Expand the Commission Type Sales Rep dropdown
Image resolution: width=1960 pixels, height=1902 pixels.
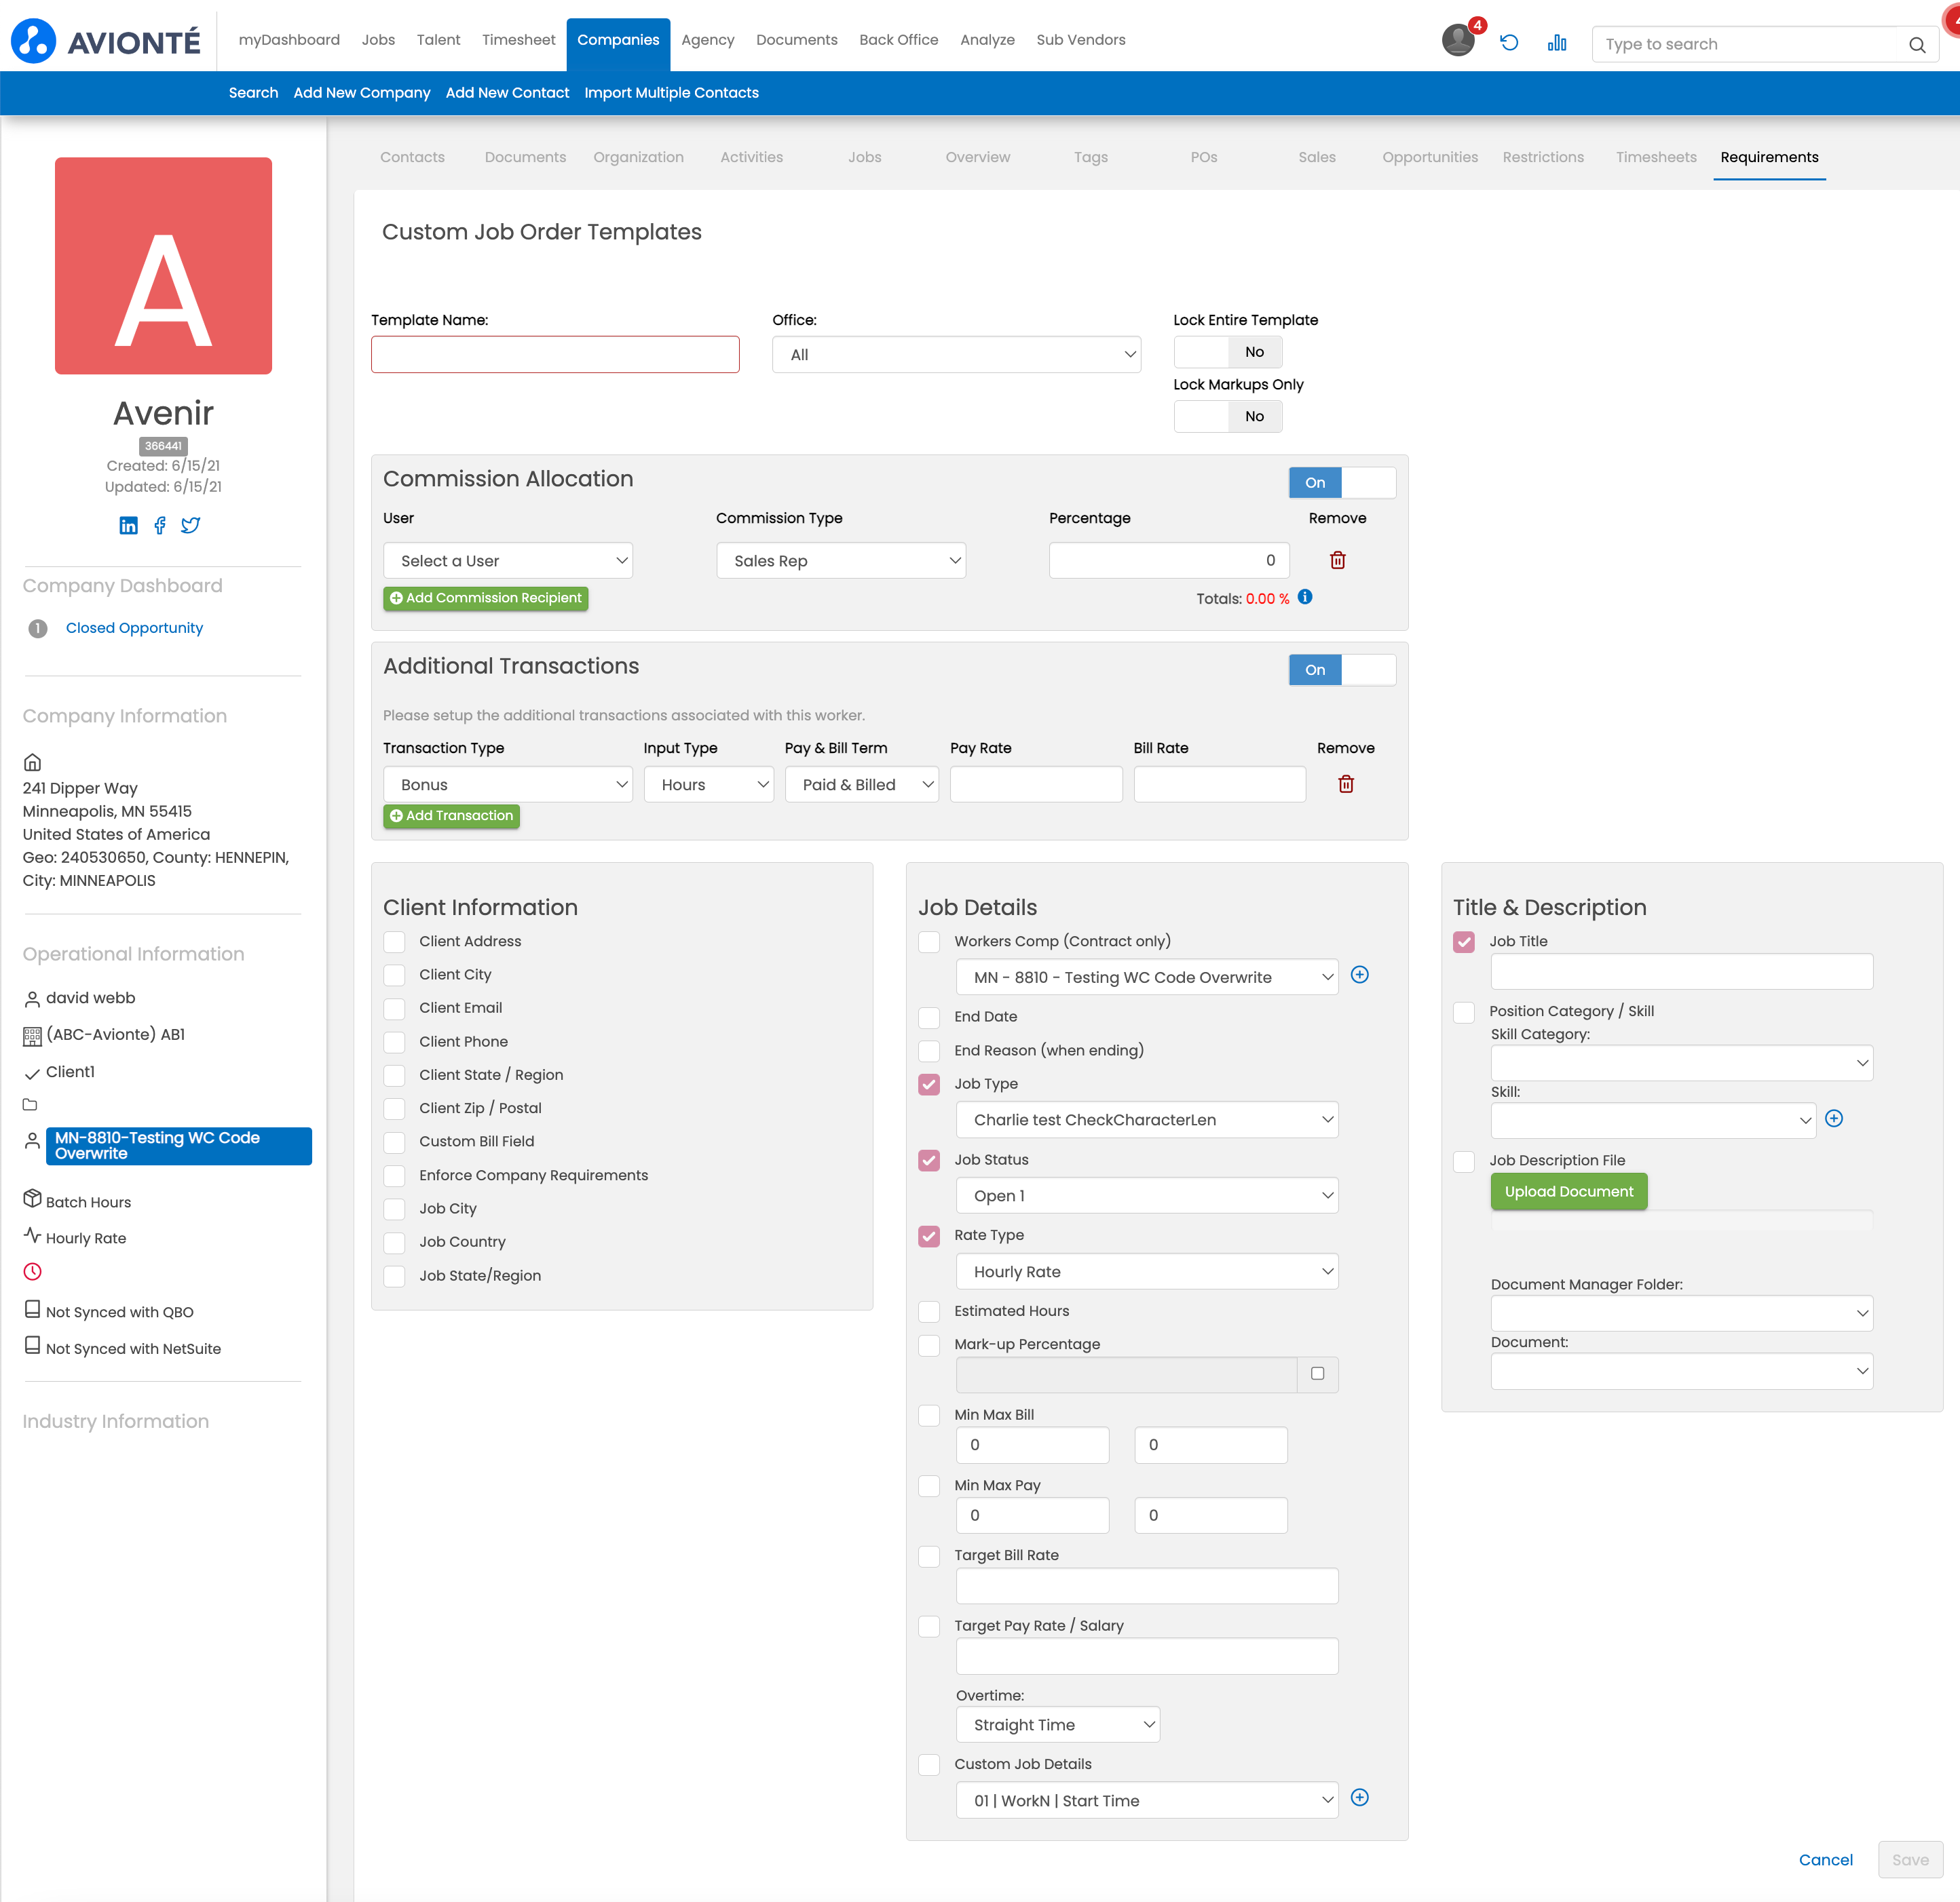tap(840, 561)
